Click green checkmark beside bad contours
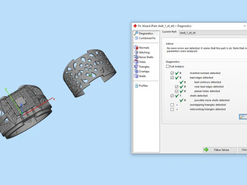Image resolution: width=247 pixels, height=185 pixels. (x=181, y=82)
